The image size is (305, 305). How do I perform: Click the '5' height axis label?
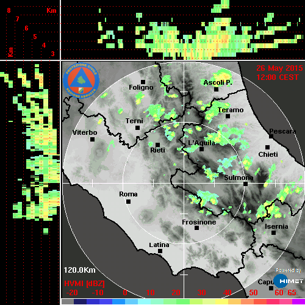(x=35, y=37)
